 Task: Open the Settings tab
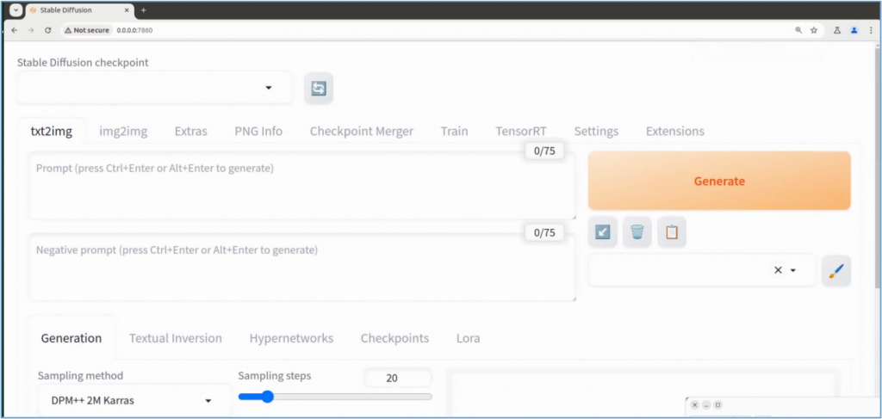tap(596, 132)
